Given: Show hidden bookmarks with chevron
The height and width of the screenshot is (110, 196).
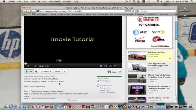Looking at the screenshot, I should point(176,14).
